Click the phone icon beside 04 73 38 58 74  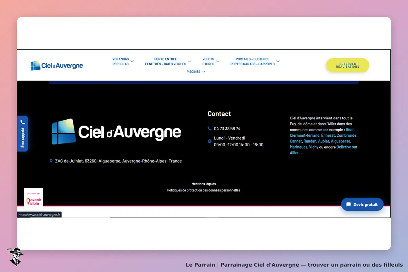tap(209, 129)
